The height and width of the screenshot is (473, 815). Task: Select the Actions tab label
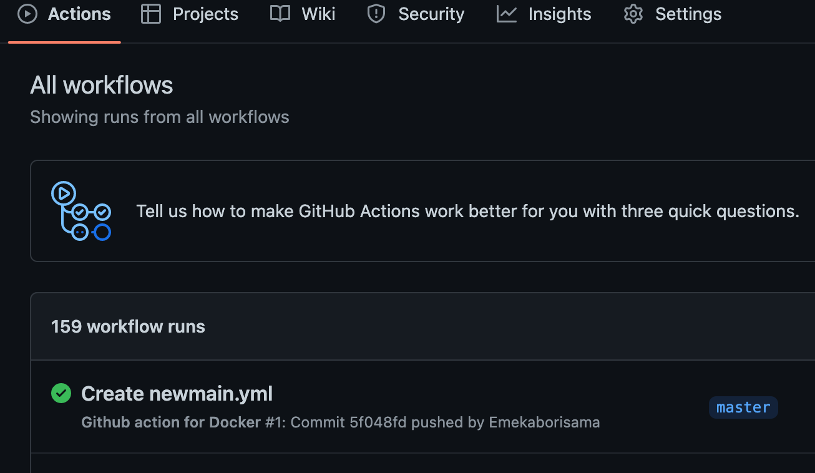click(x=79, y=14)
